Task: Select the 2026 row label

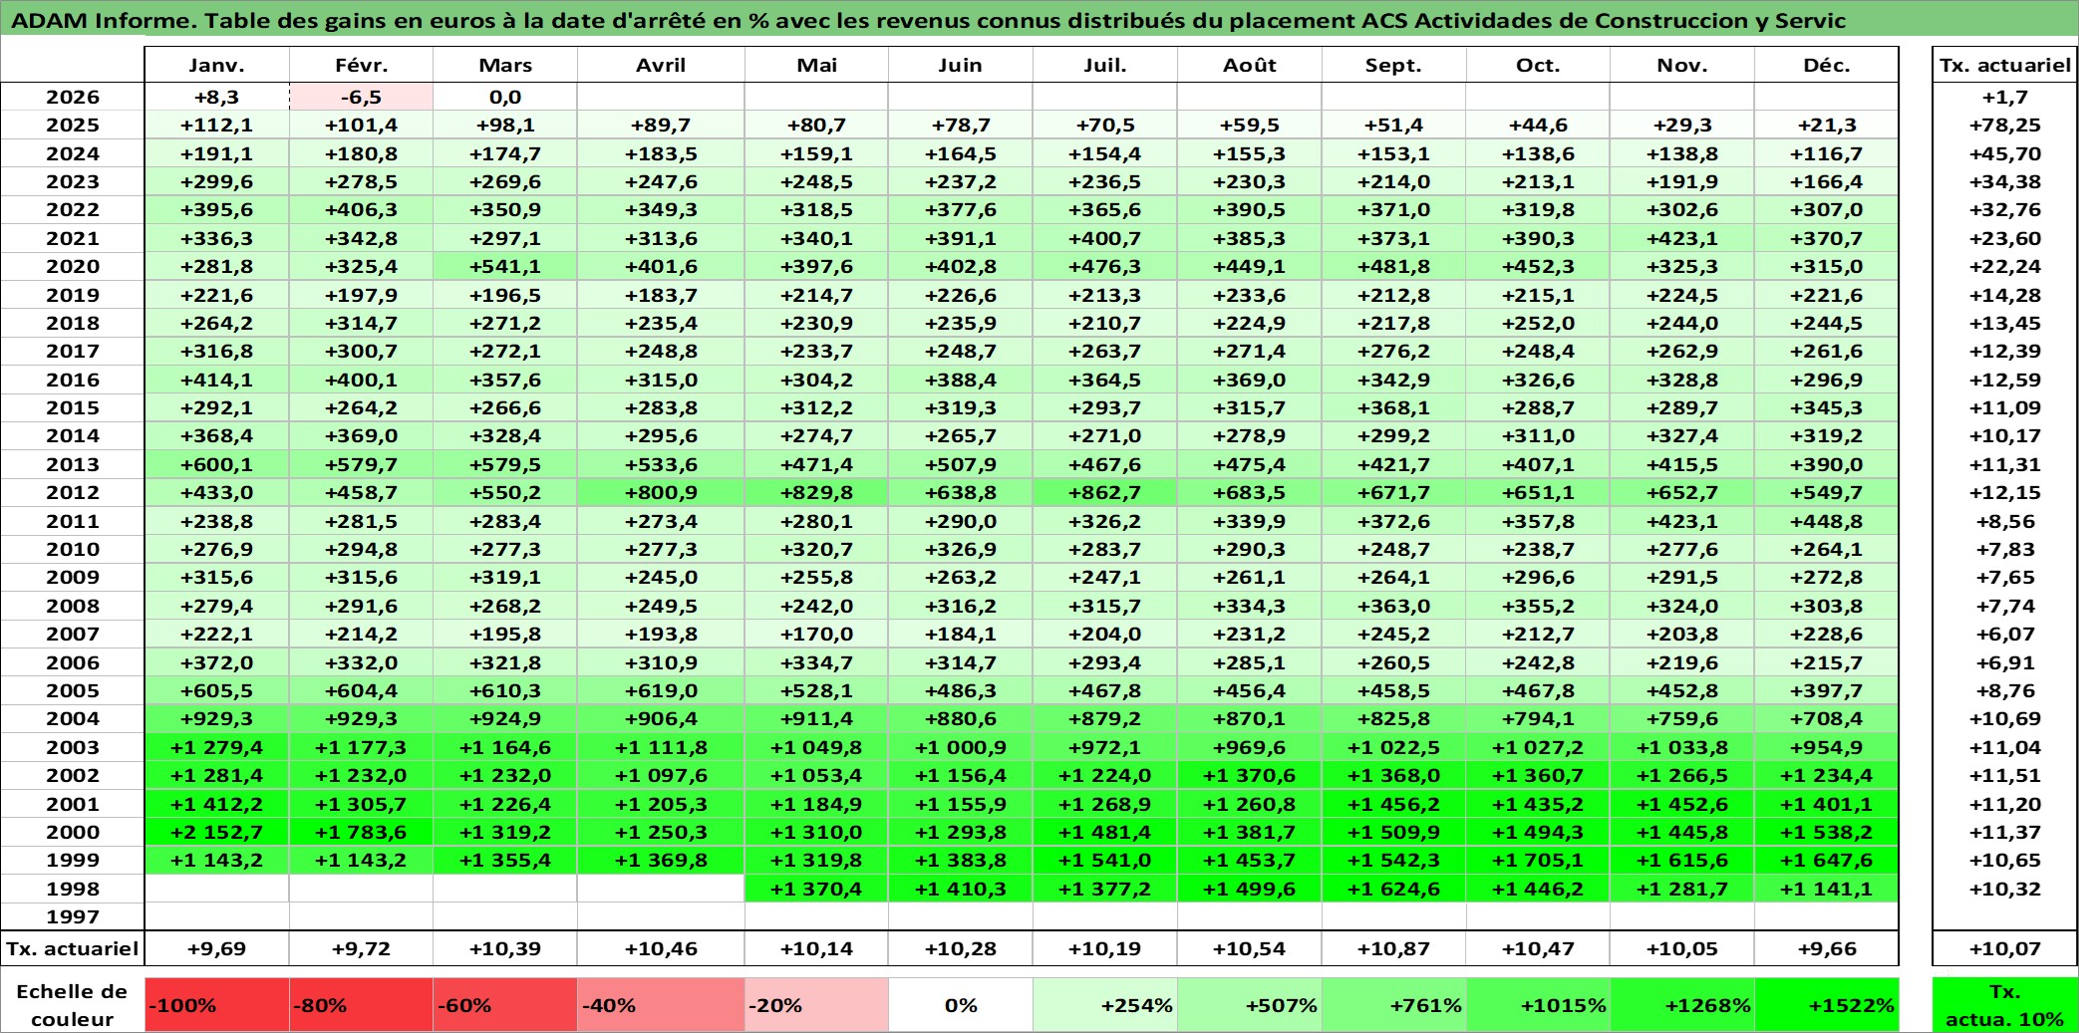Action: click(x=73, y=97)
